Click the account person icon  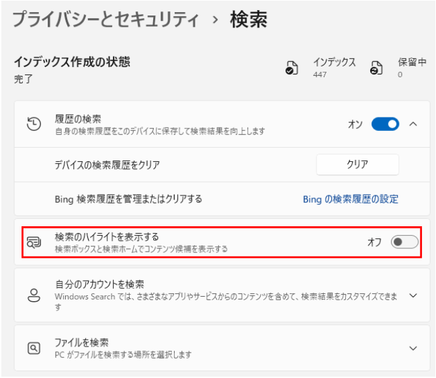tap(34, 295)
